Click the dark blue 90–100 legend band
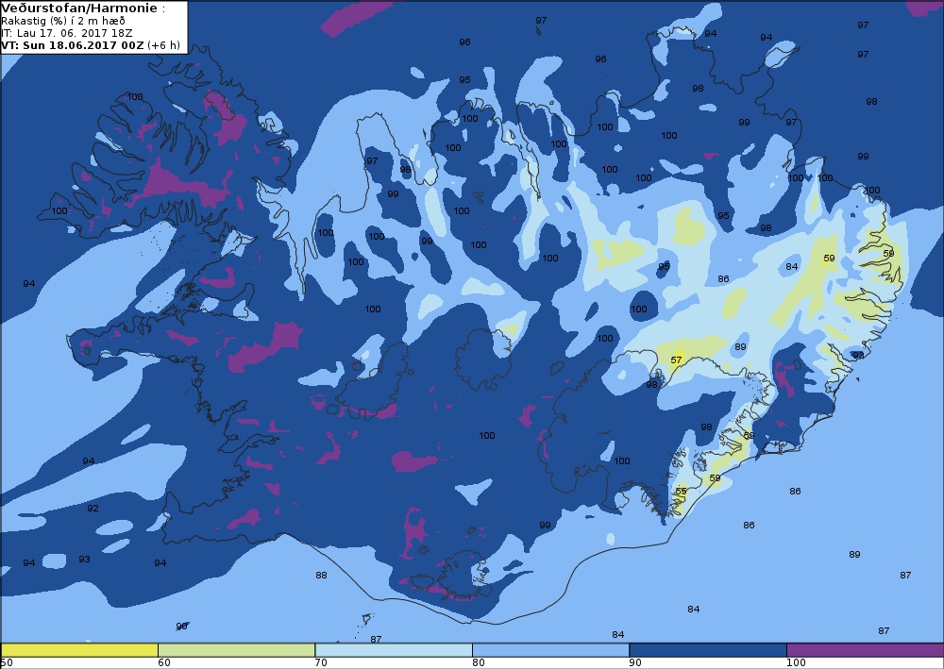Screen dimensions: 944x669 [x=708, y=650]
